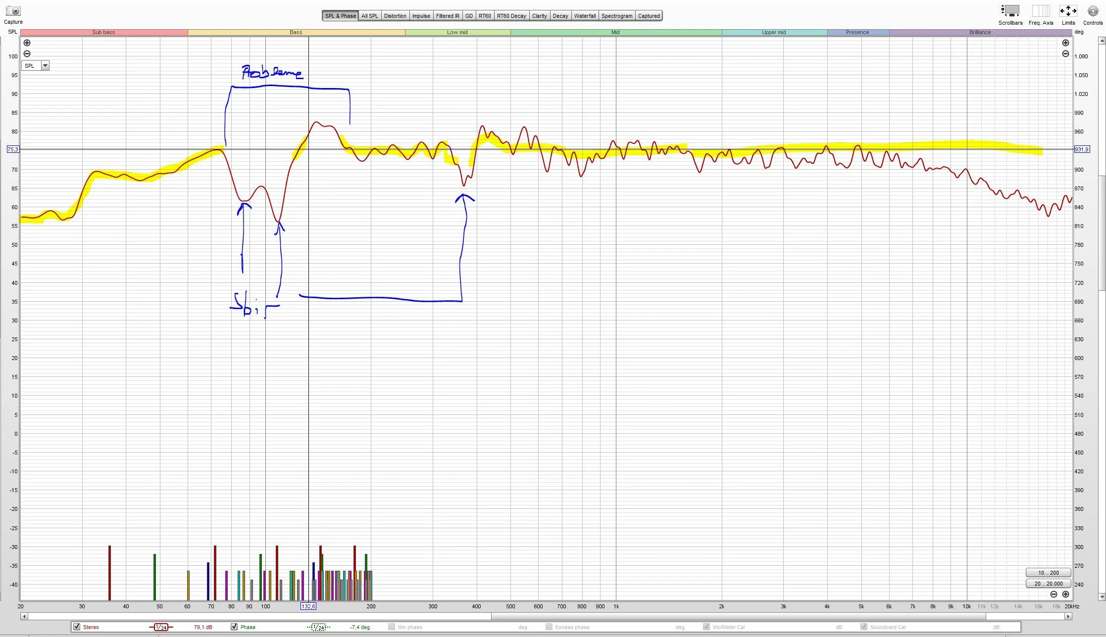The width and height of the screenshot is (1106, 637).
Task: Click the horizontal scrollbar thumb
Action: (x=738, y=616)
